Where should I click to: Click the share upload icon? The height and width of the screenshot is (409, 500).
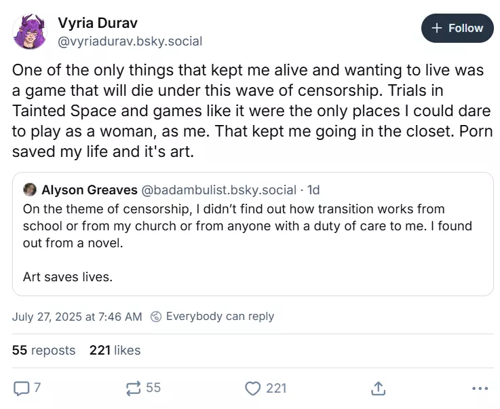coord(379,388)
